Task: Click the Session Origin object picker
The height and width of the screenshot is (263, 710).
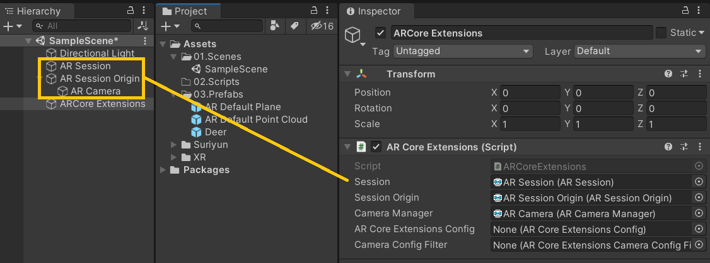Action: [x=699, y=198]
